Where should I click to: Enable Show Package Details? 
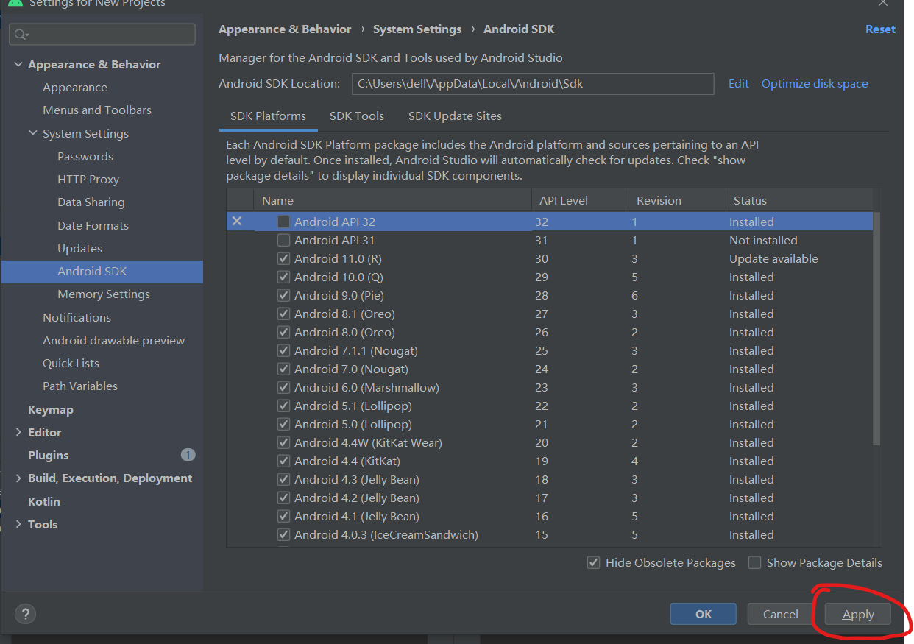coord(754,562)
